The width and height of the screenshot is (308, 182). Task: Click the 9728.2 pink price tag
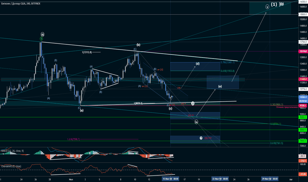303,106
